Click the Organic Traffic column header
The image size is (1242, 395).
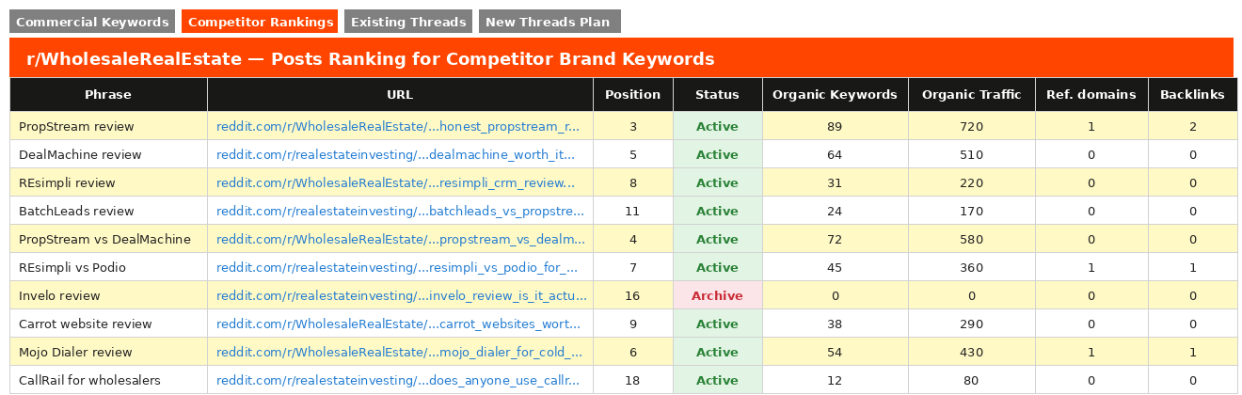click(x=971, y=94)
